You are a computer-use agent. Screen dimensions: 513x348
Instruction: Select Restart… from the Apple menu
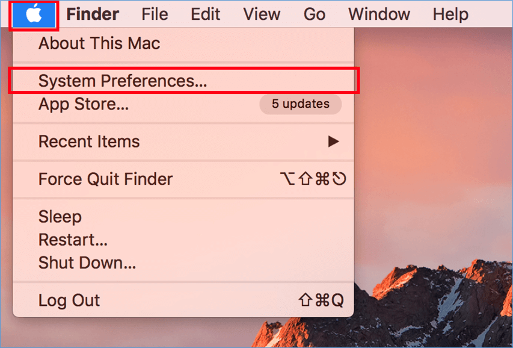[183, 240]
